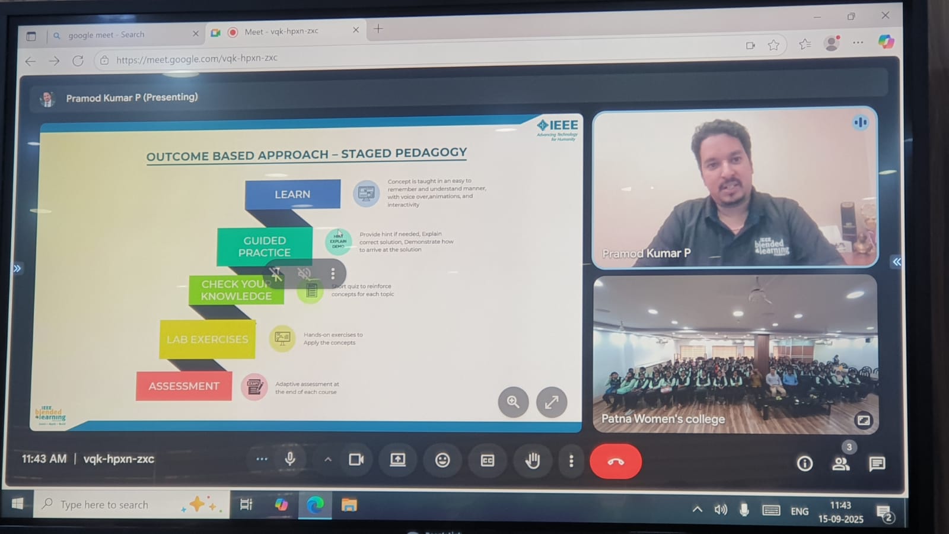Show the participants list
Viewport: 949px width, 534px height.
[x=840, y=463]
